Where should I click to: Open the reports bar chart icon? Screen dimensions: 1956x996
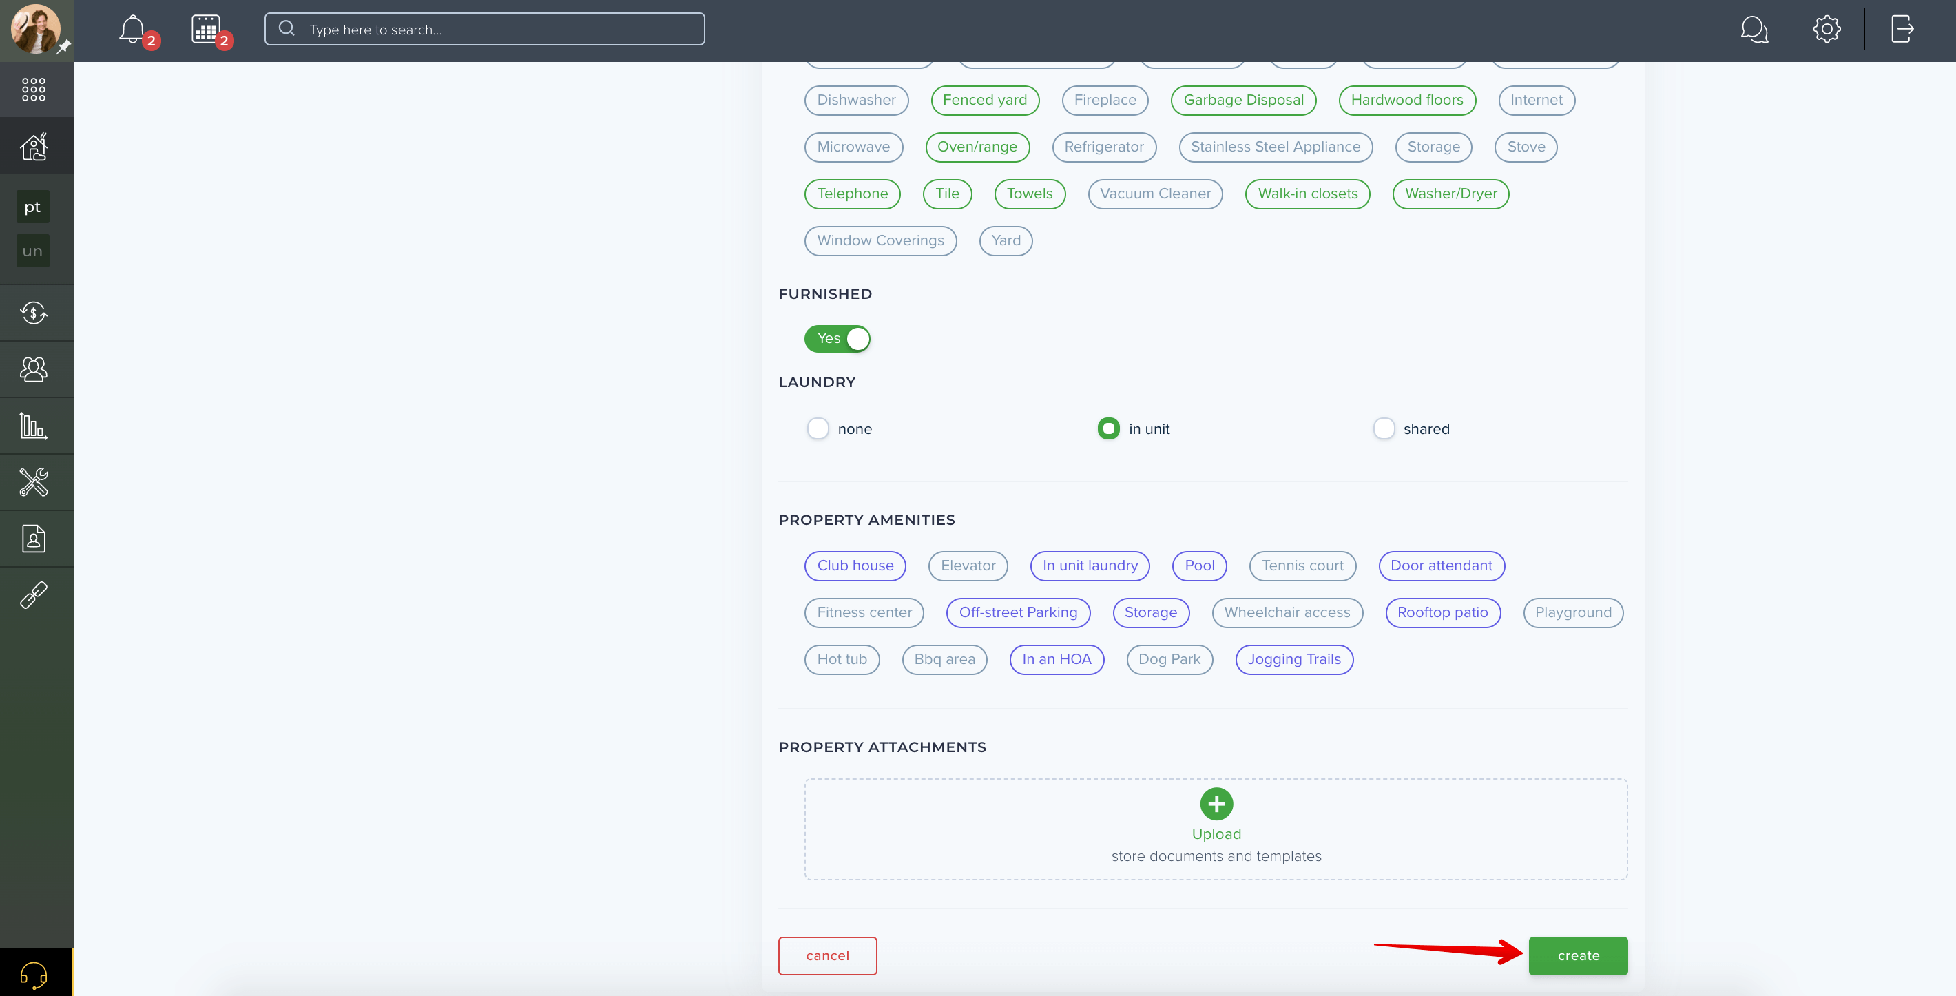34,426
